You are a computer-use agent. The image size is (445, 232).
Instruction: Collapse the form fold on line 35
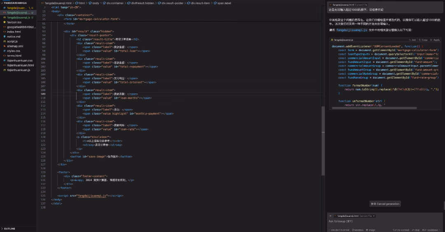(x=49, y=19)
